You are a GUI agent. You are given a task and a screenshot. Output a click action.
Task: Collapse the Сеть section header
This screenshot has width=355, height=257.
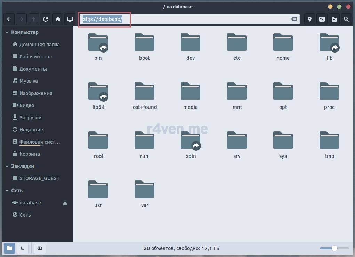pos(7,191)
